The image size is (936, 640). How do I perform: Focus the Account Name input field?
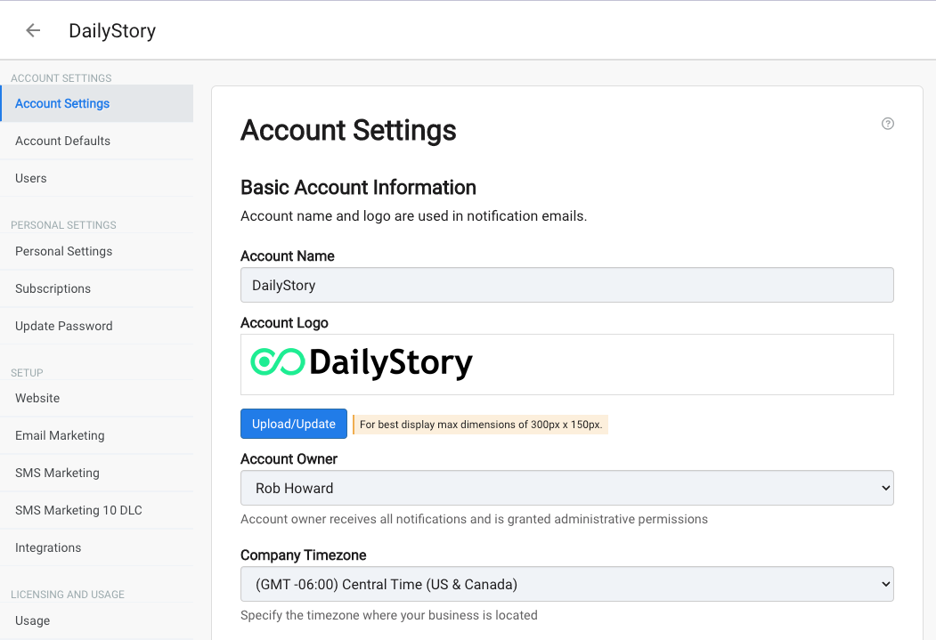567,285
